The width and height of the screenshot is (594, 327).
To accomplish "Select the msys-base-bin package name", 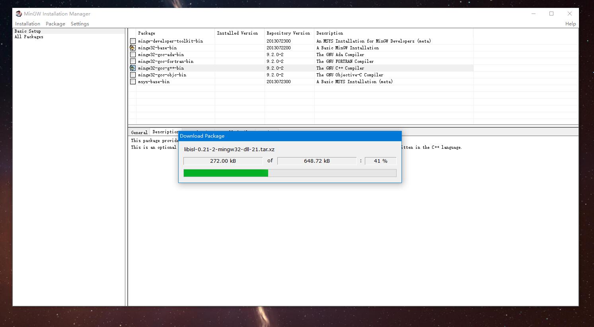I will [154, 82].
